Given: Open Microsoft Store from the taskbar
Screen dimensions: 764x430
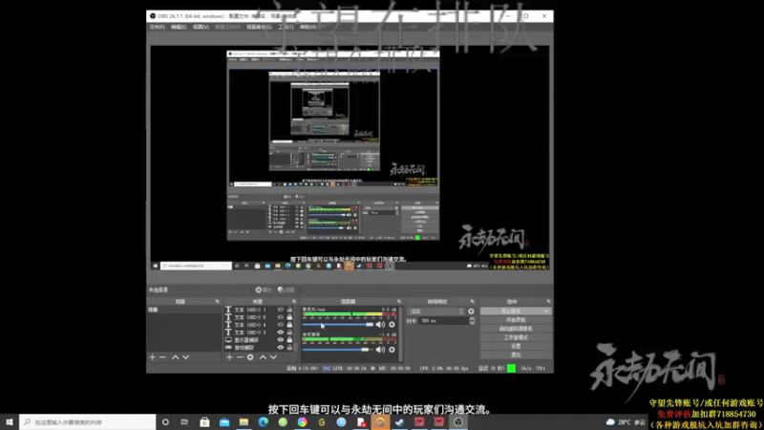Looking at the screenshot, I should coord(204,422).
